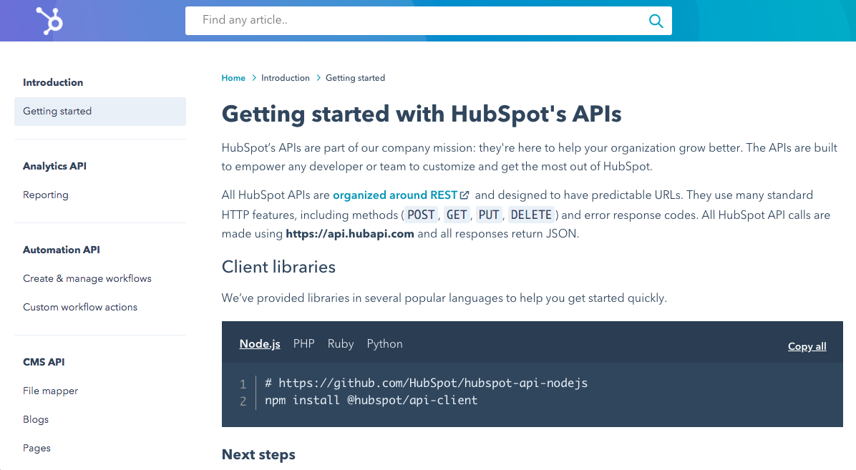Click the POST method code label
Image resolution: width=856 pixels, height=470 pixels.
point(421,215)
